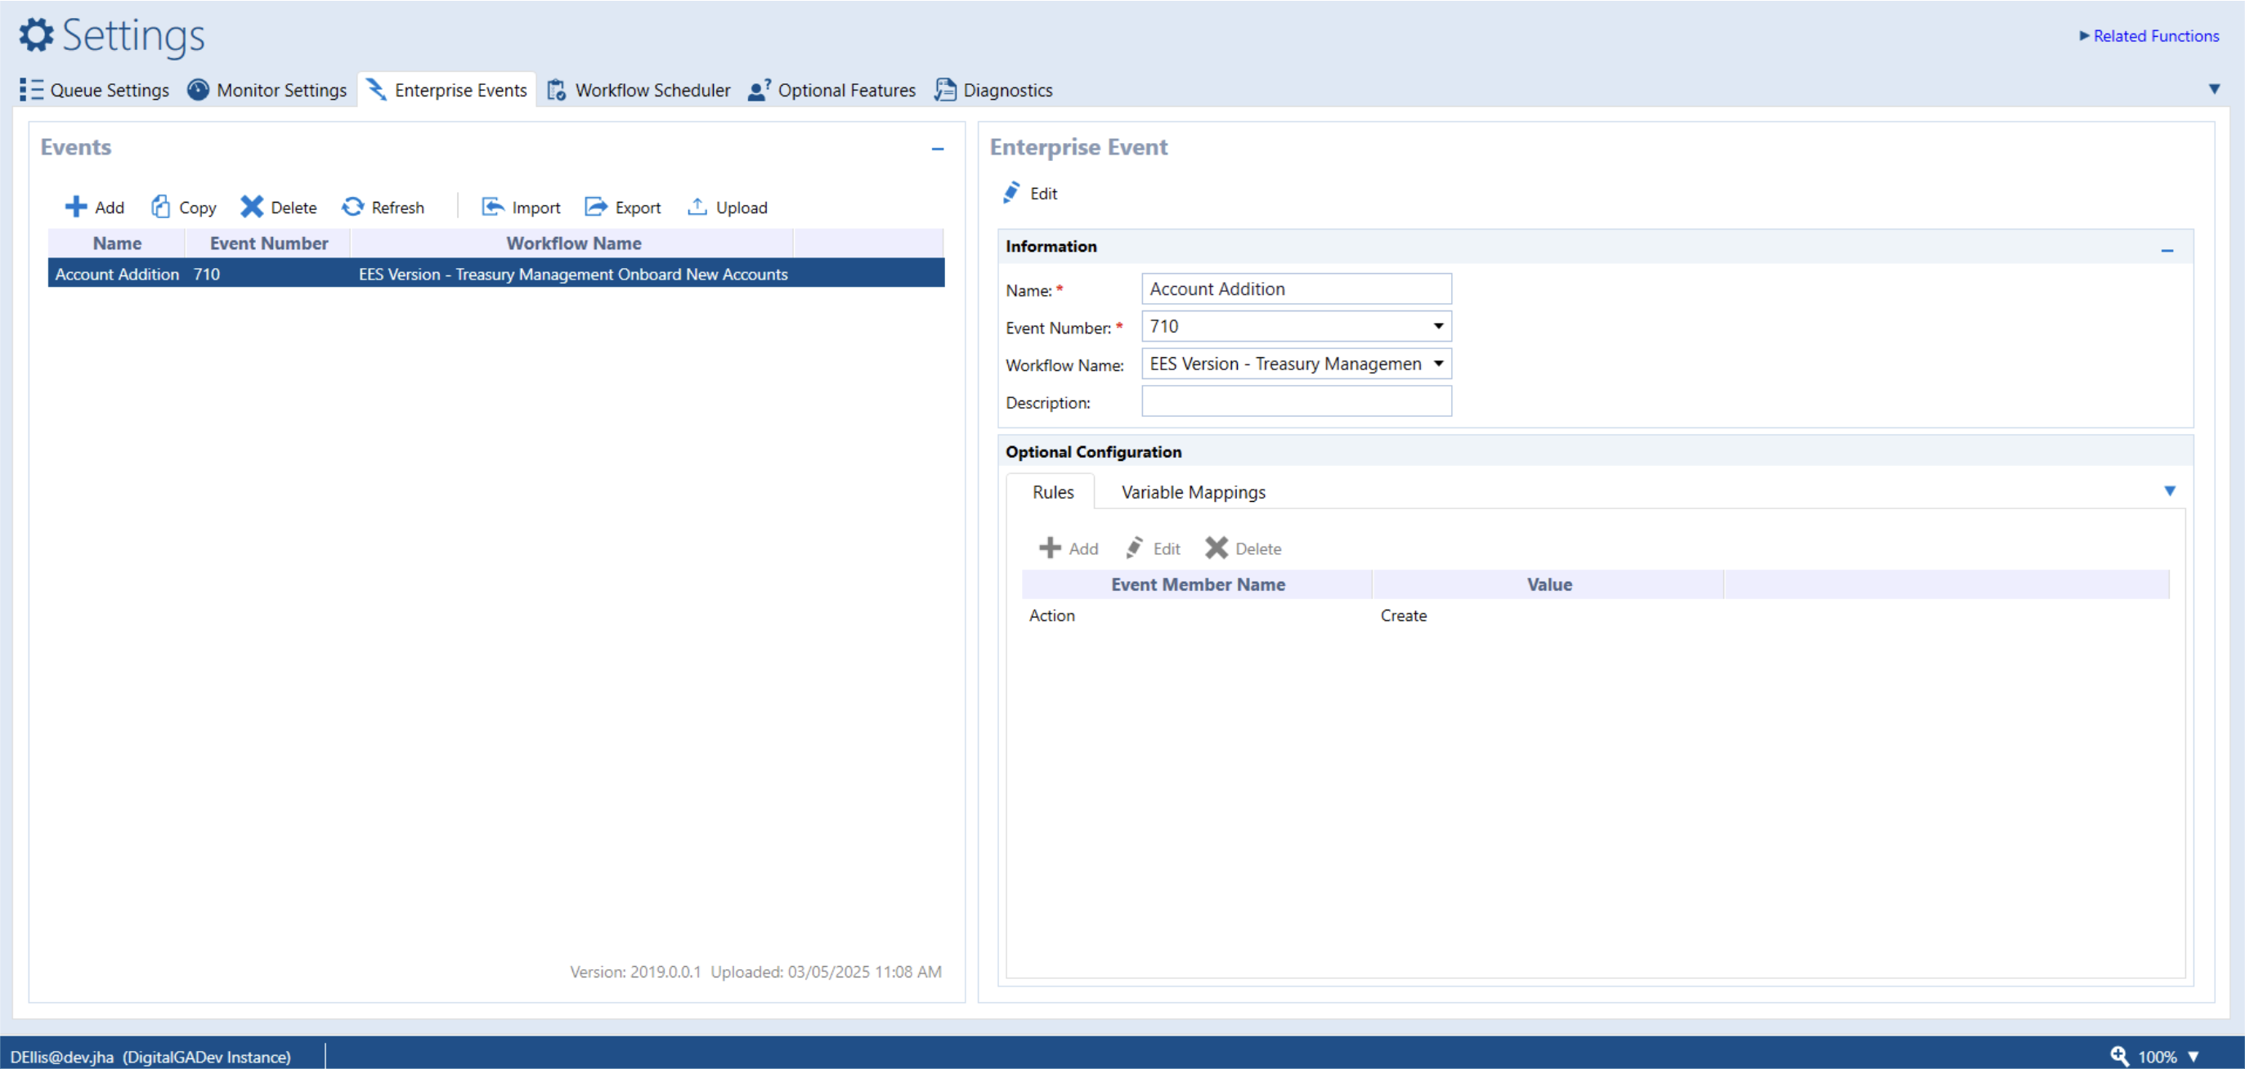The width and height of the screenshot is (2245, 1069).
Task: Select the Account Addition event row
Action: (496, 274)
